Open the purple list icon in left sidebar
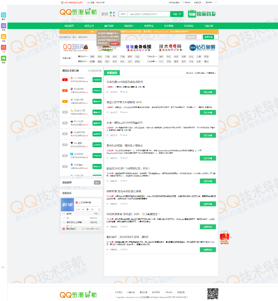 (3, 26)
